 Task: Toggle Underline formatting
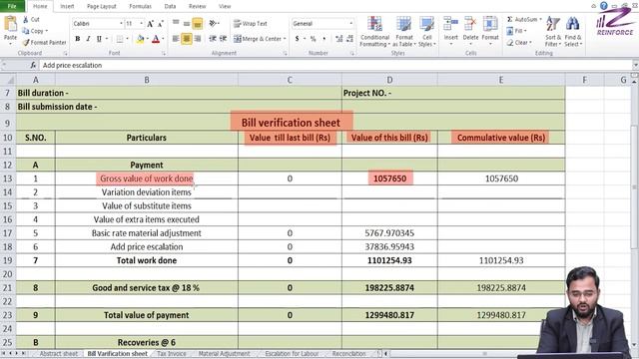(99, 39)
